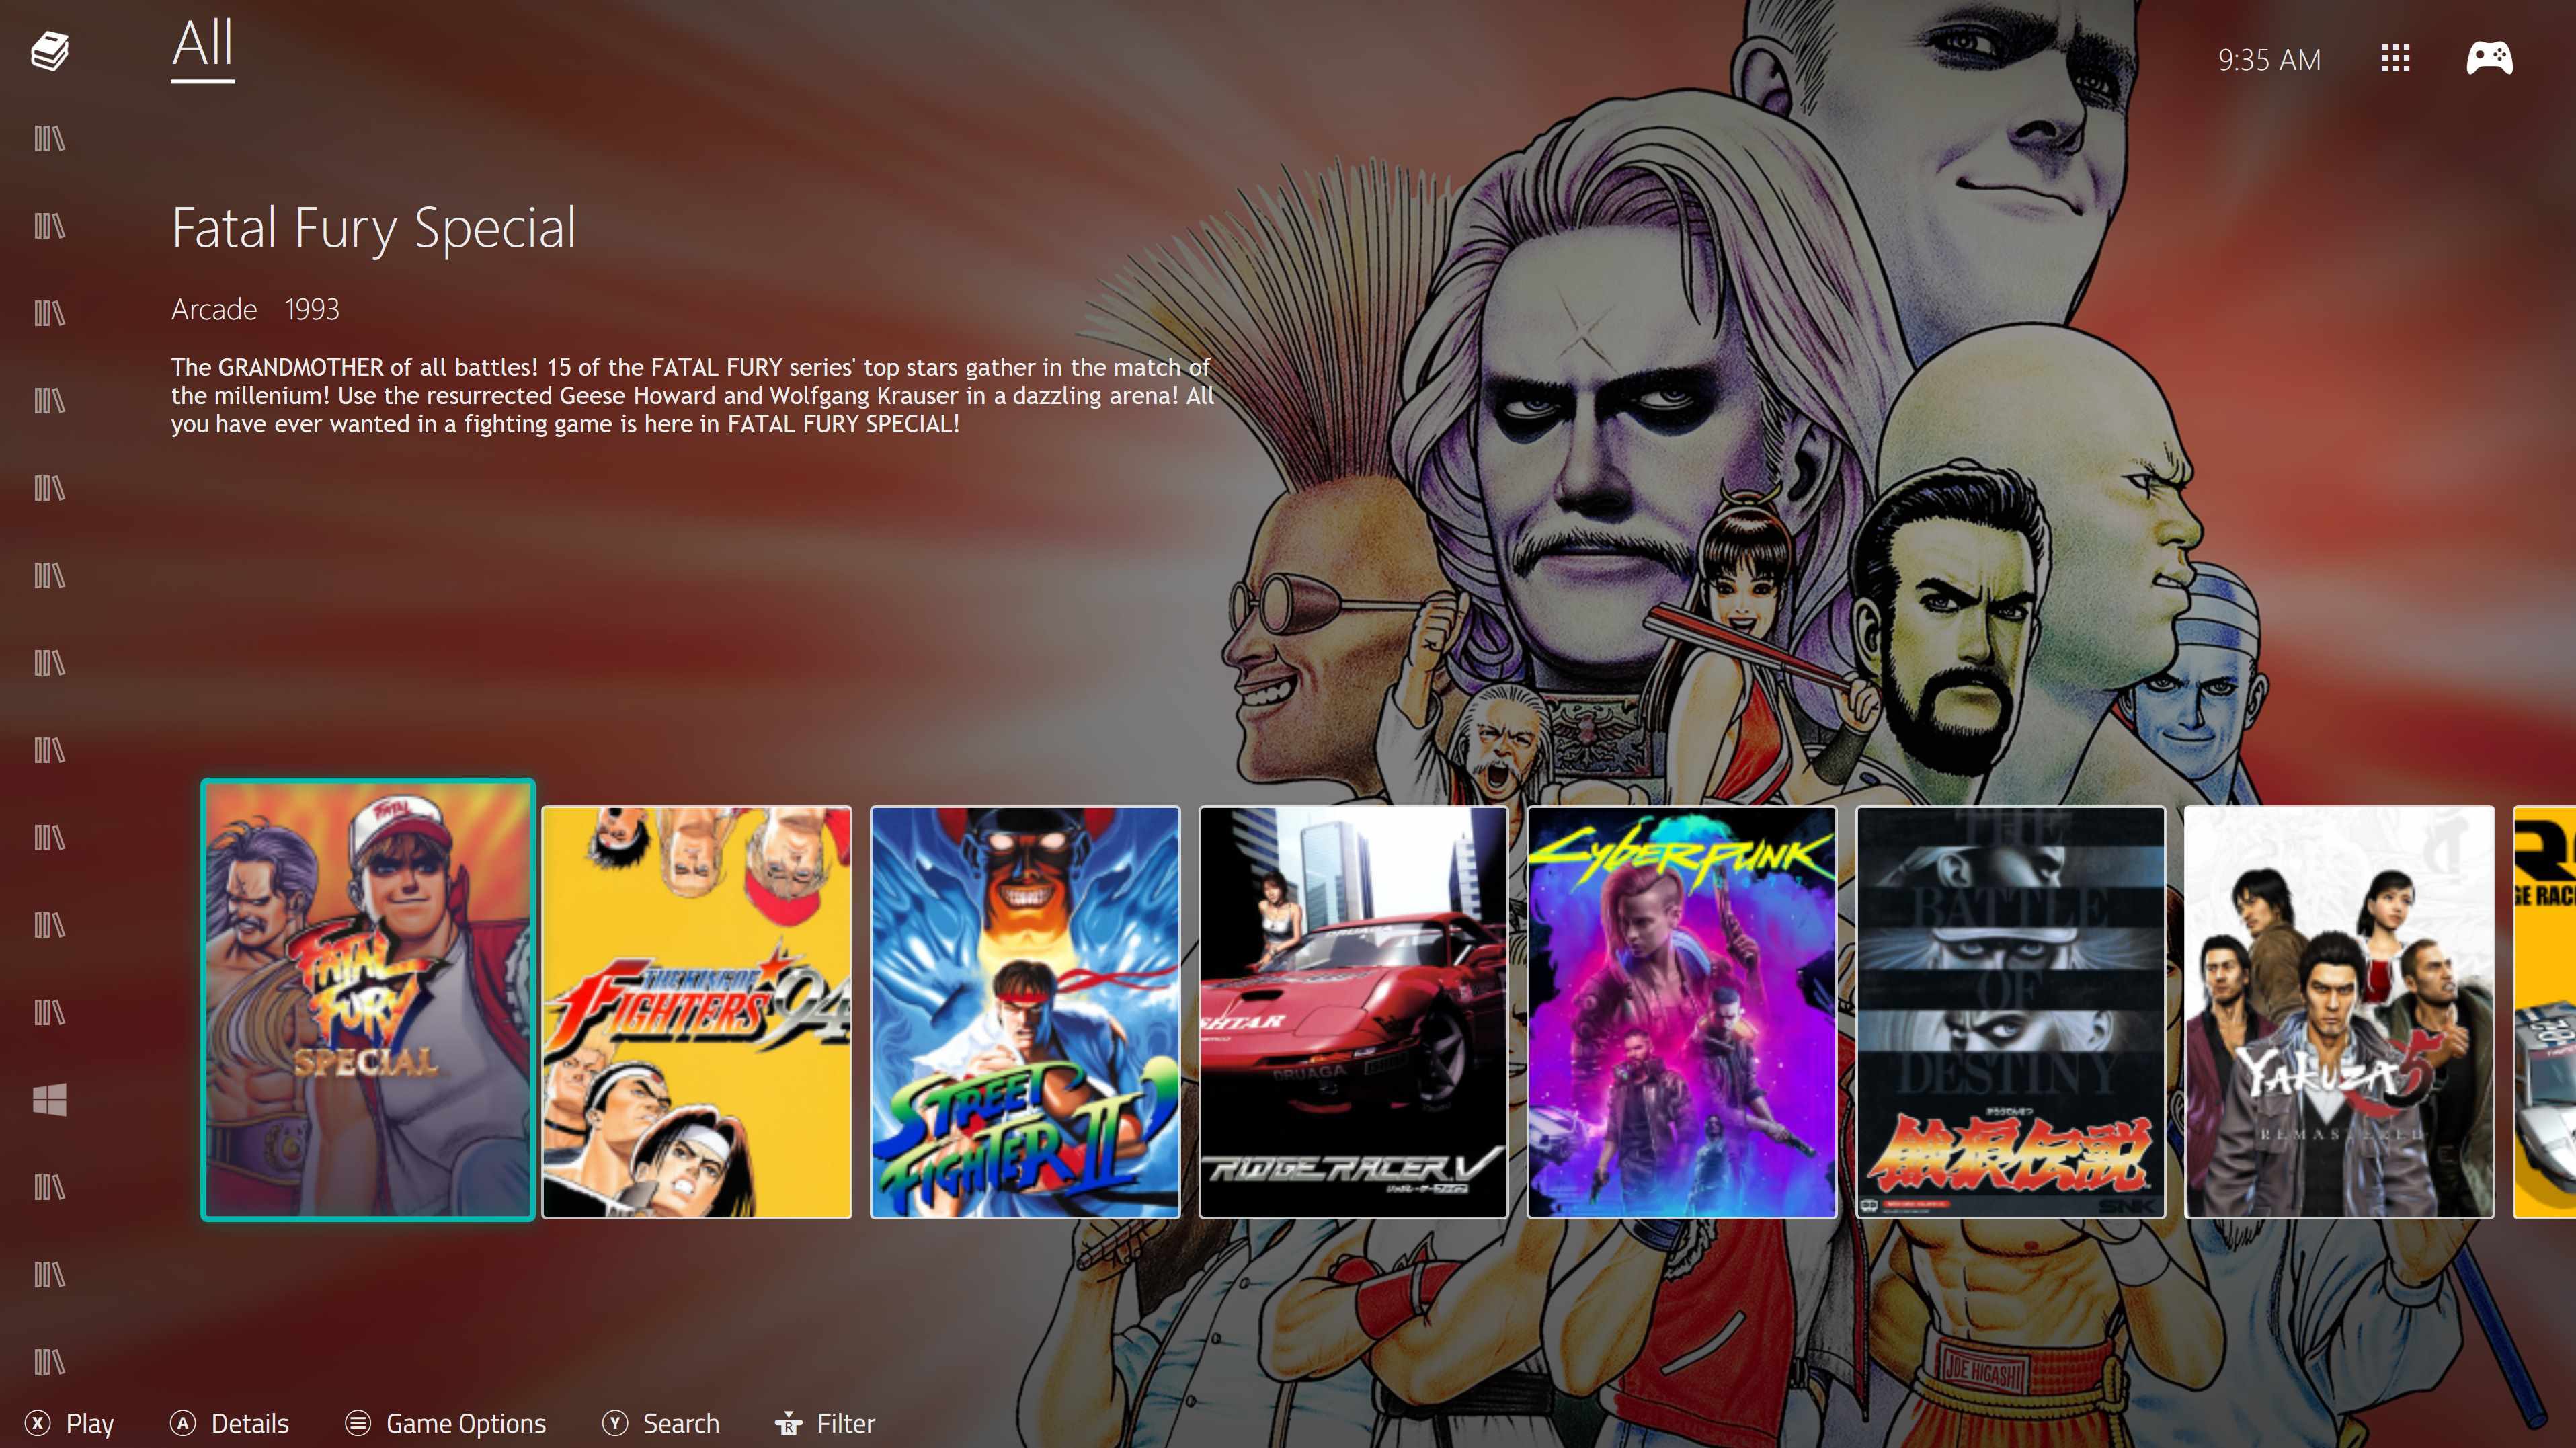Select the Yakuza 5 Remastered cover
Screen dimensions: 2576x1448
click(2339, 1012)
